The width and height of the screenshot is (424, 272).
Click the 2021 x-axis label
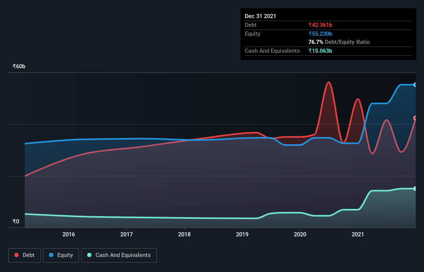point(358,234)
